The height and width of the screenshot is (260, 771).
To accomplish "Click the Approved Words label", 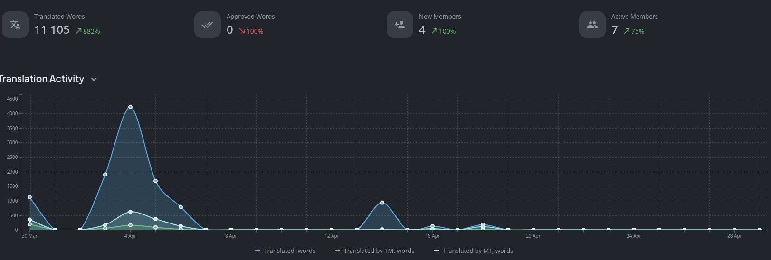I will (x=250, y=16).
